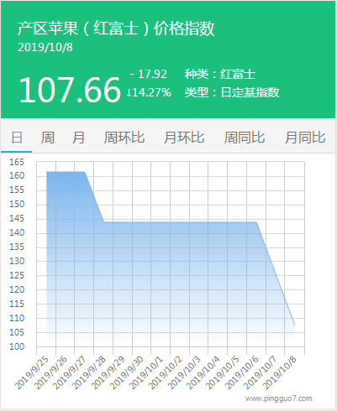Image resolution: width=337 pixels, height=411 pixels.
Task: Click the x-axis label 2019/9/26
Action: pyautogui.click(x=50, y=372)
